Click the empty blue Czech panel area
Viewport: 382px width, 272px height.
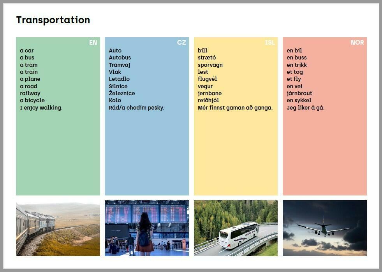146,155
